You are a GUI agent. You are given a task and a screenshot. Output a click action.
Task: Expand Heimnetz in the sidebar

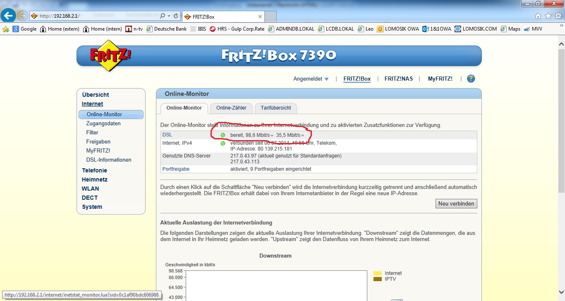tap(94, 179)
